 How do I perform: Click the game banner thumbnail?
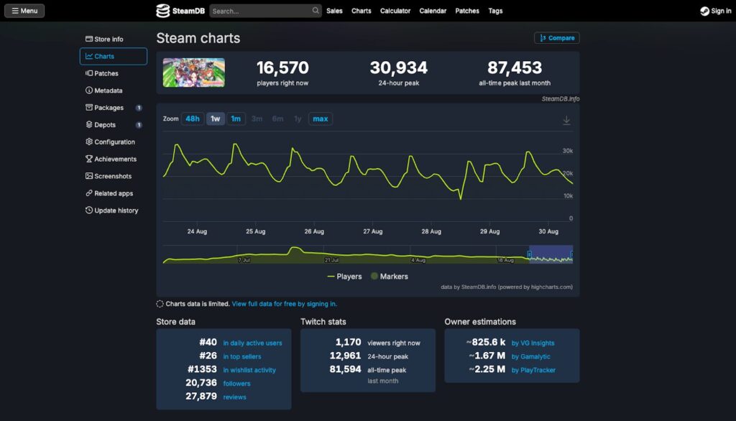(193, 73)
